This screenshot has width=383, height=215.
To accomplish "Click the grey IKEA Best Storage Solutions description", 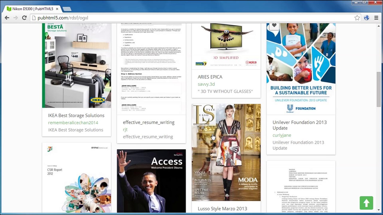I will [x=76, y=130].
